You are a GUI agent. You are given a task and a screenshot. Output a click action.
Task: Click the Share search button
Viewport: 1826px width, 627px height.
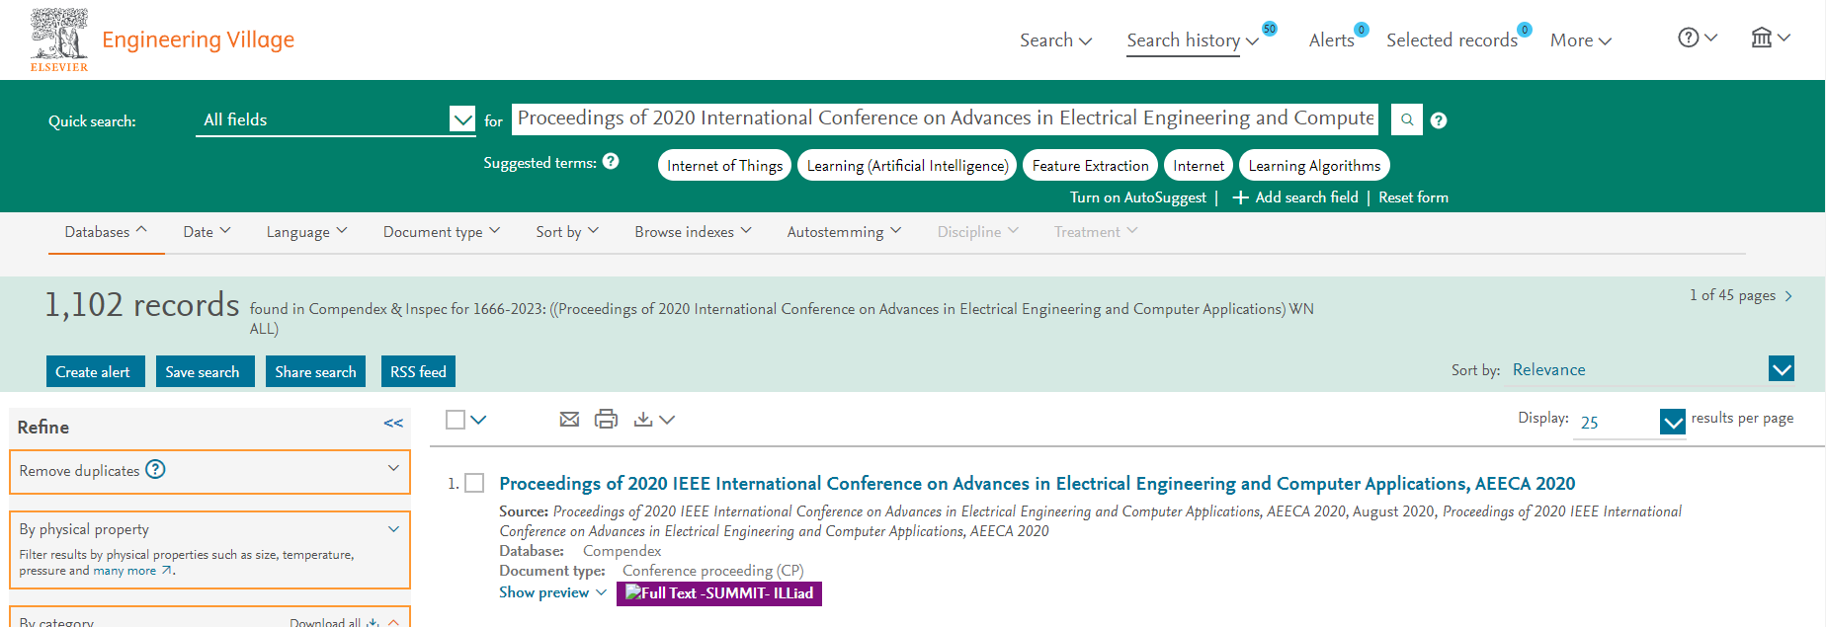point(315,371)
